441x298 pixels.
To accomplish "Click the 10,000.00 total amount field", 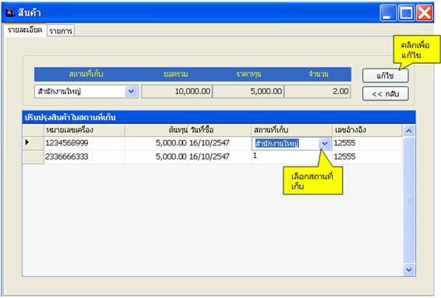I will (177, 92).
